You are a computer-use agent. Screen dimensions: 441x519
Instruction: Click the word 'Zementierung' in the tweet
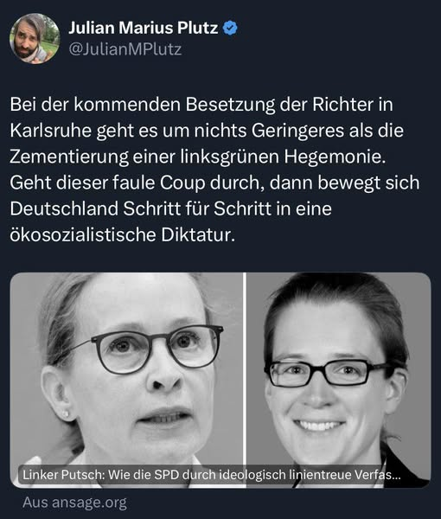pos(69,157)
